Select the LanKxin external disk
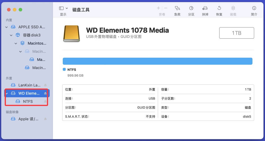The width and height of the screenshot is (265, 141). [x=29, y=85]
